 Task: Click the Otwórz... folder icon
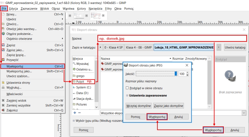click(3, 24)
